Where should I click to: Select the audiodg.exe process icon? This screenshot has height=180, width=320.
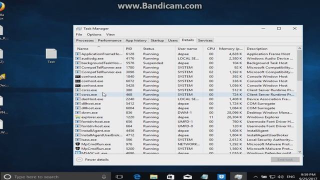click(78, 58)
